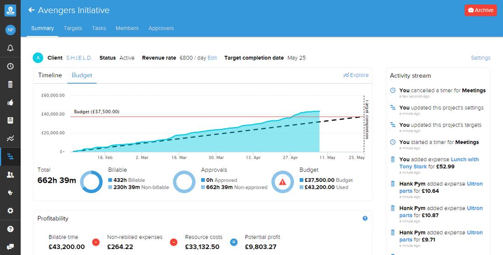
Task: Open the line chart reports icon in sidebar
Action: point(10,138)
